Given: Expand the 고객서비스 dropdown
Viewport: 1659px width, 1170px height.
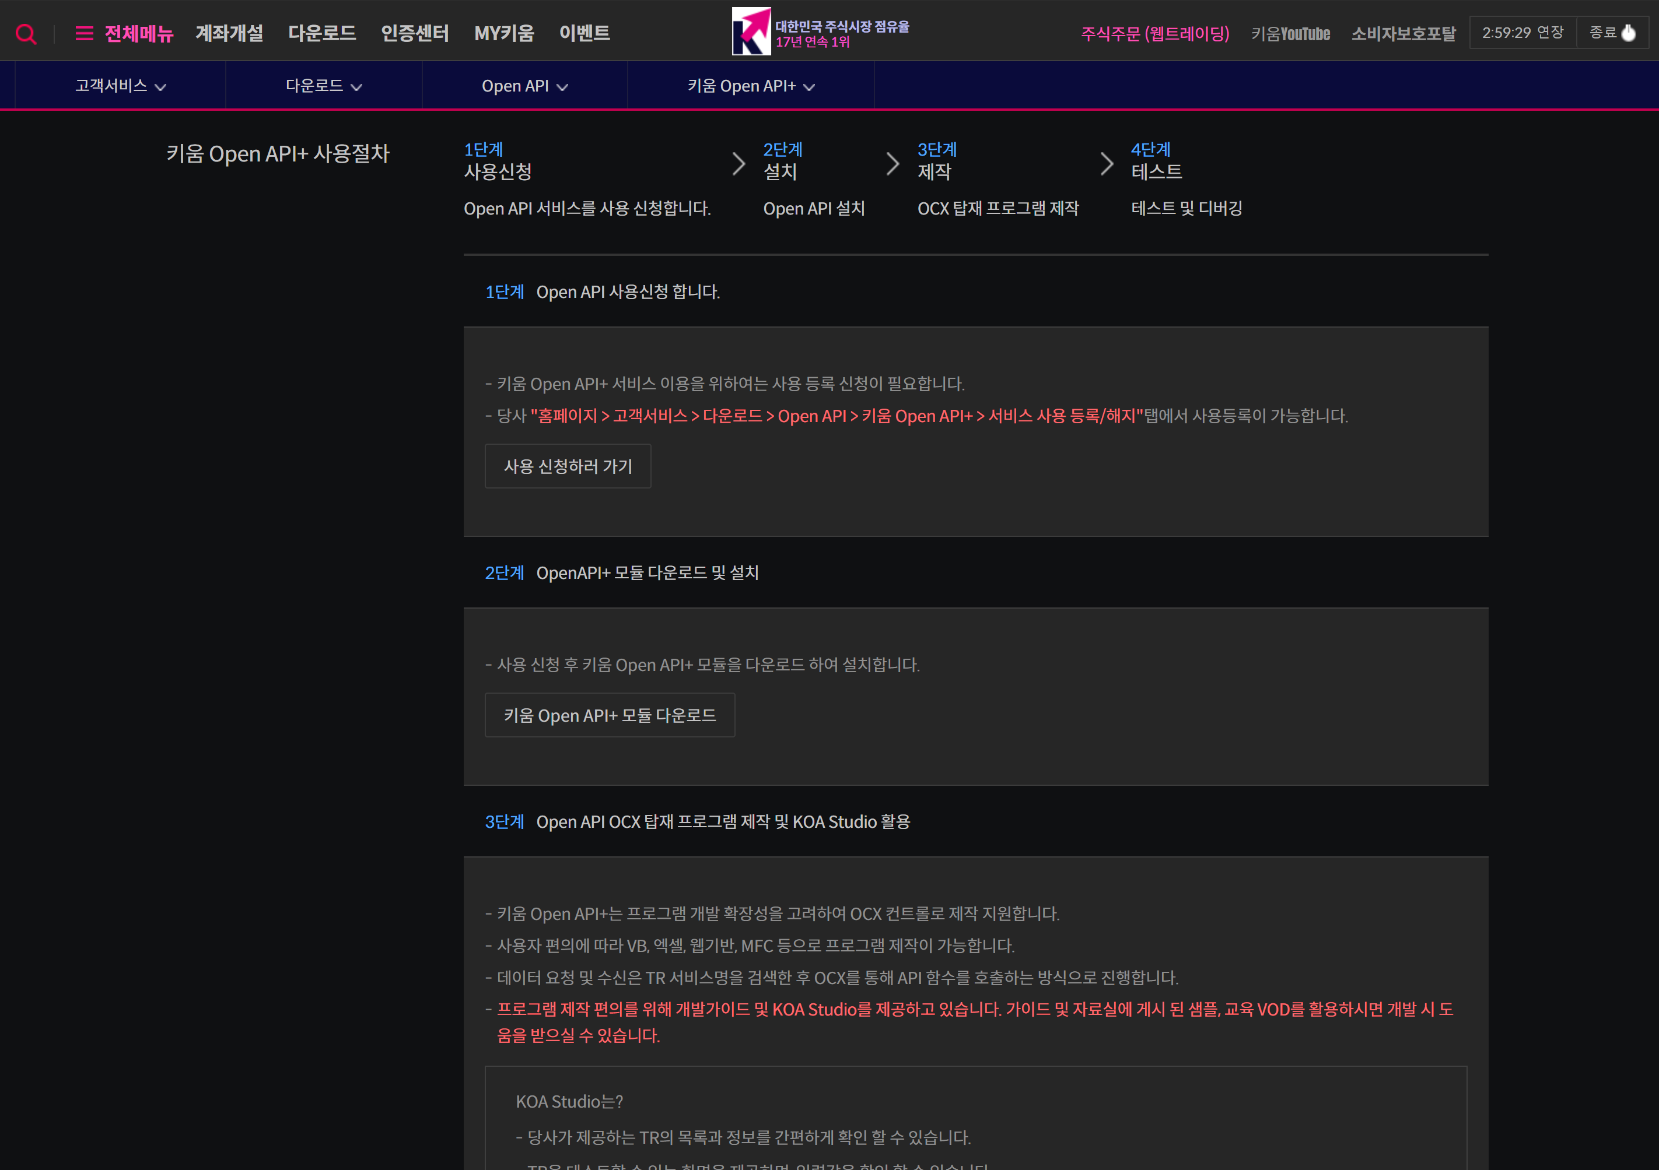Looking at the screenshot, I should click(x=120, y=86).
